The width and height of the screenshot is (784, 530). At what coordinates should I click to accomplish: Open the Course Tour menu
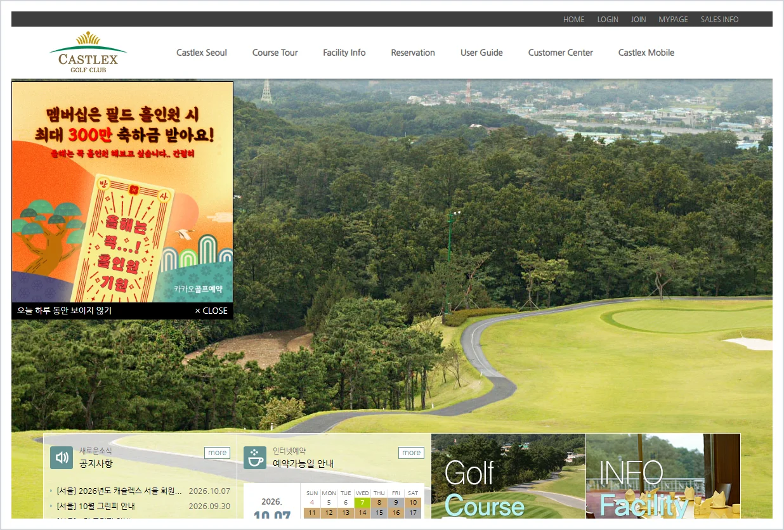click(275, 53)
